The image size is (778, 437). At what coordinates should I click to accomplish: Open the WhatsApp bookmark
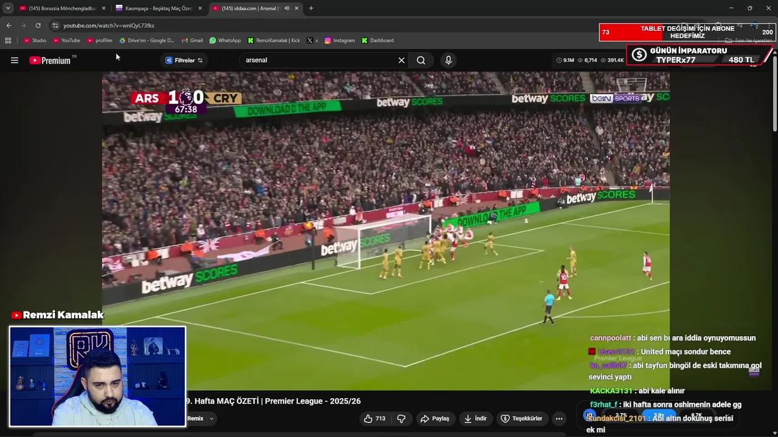(225, 41)
